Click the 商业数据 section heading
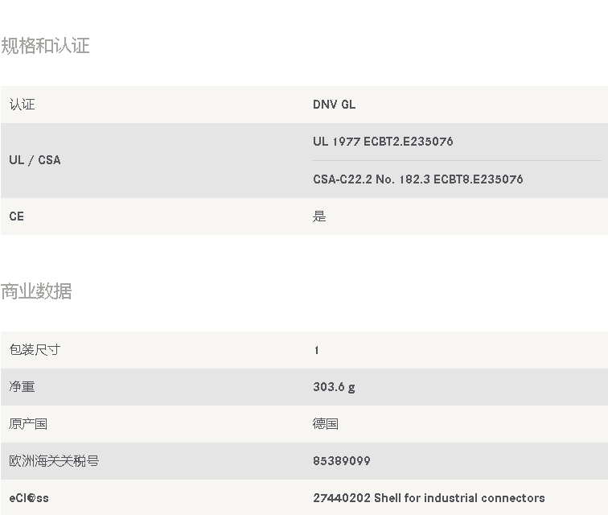This screenshot has height=515, width=608. pyautogui.click(x=36, y=291)
